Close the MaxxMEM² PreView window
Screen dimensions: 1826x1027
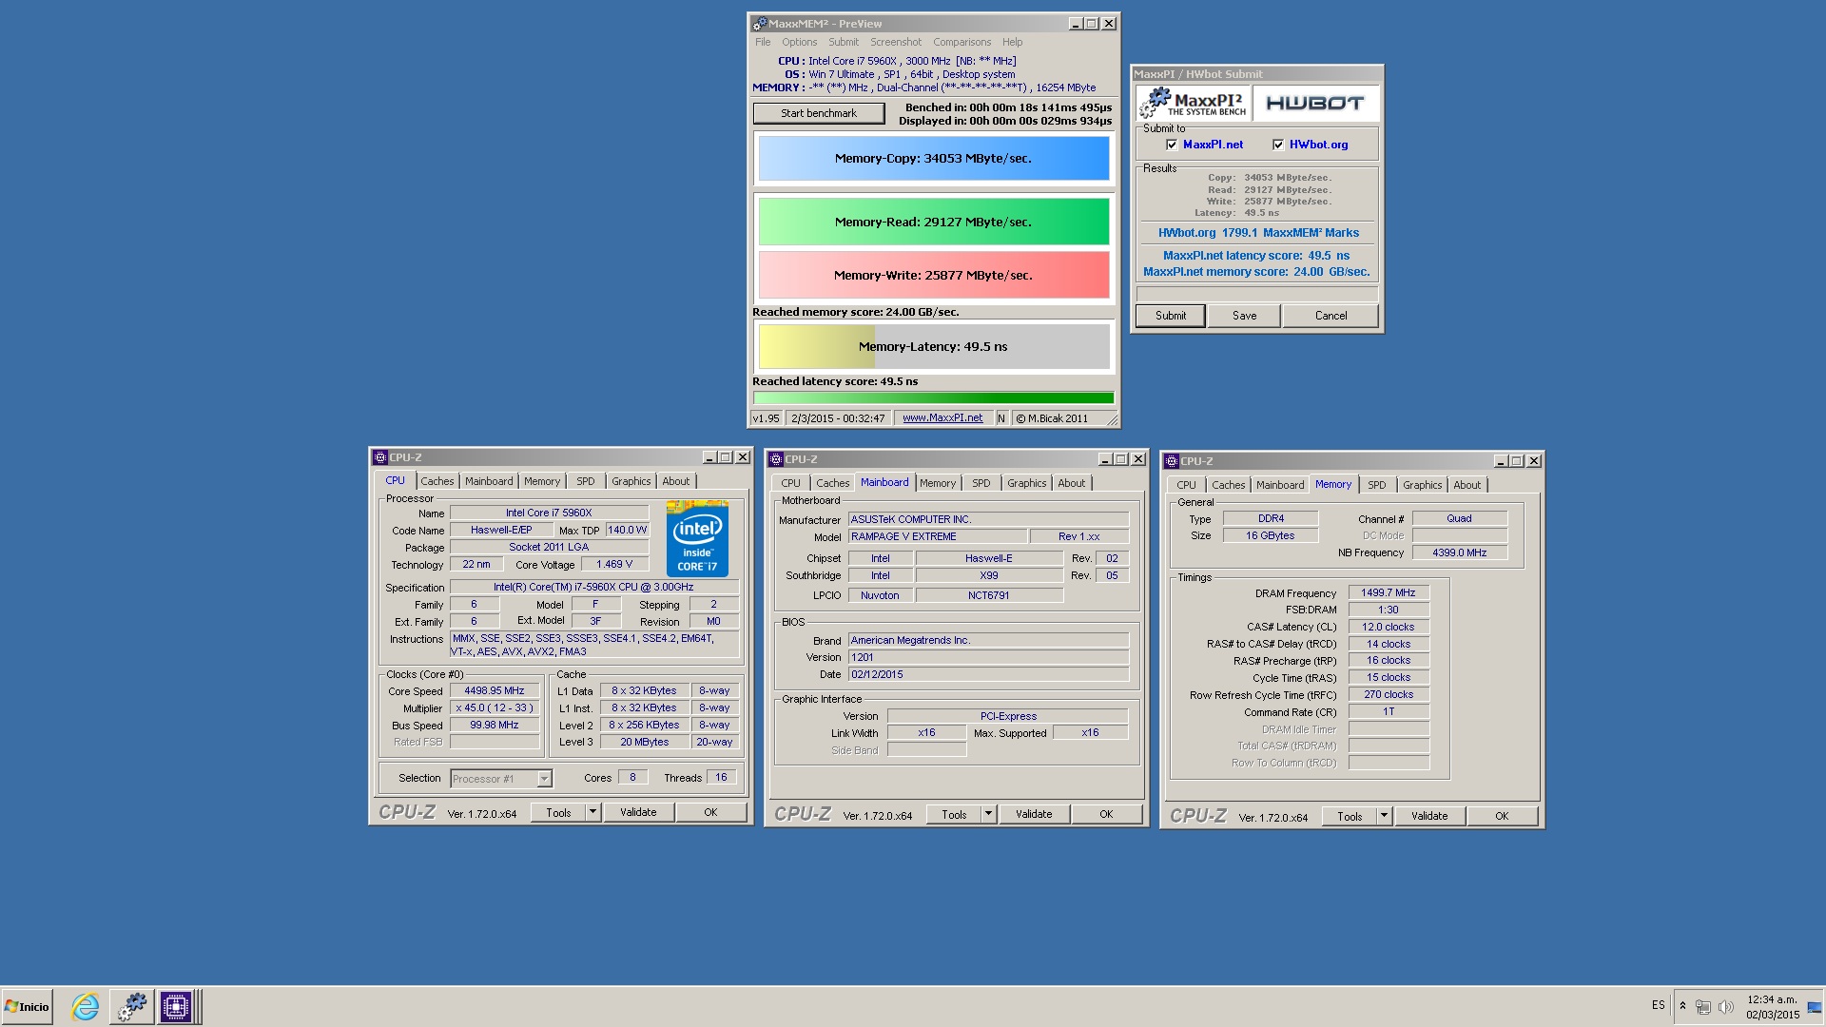pos(1109,24)
